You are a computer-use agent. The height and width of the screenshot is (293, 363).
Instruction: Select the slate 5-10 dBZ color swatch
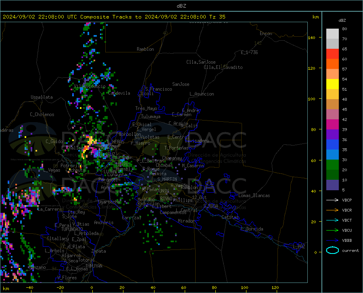tap(332, 185)
